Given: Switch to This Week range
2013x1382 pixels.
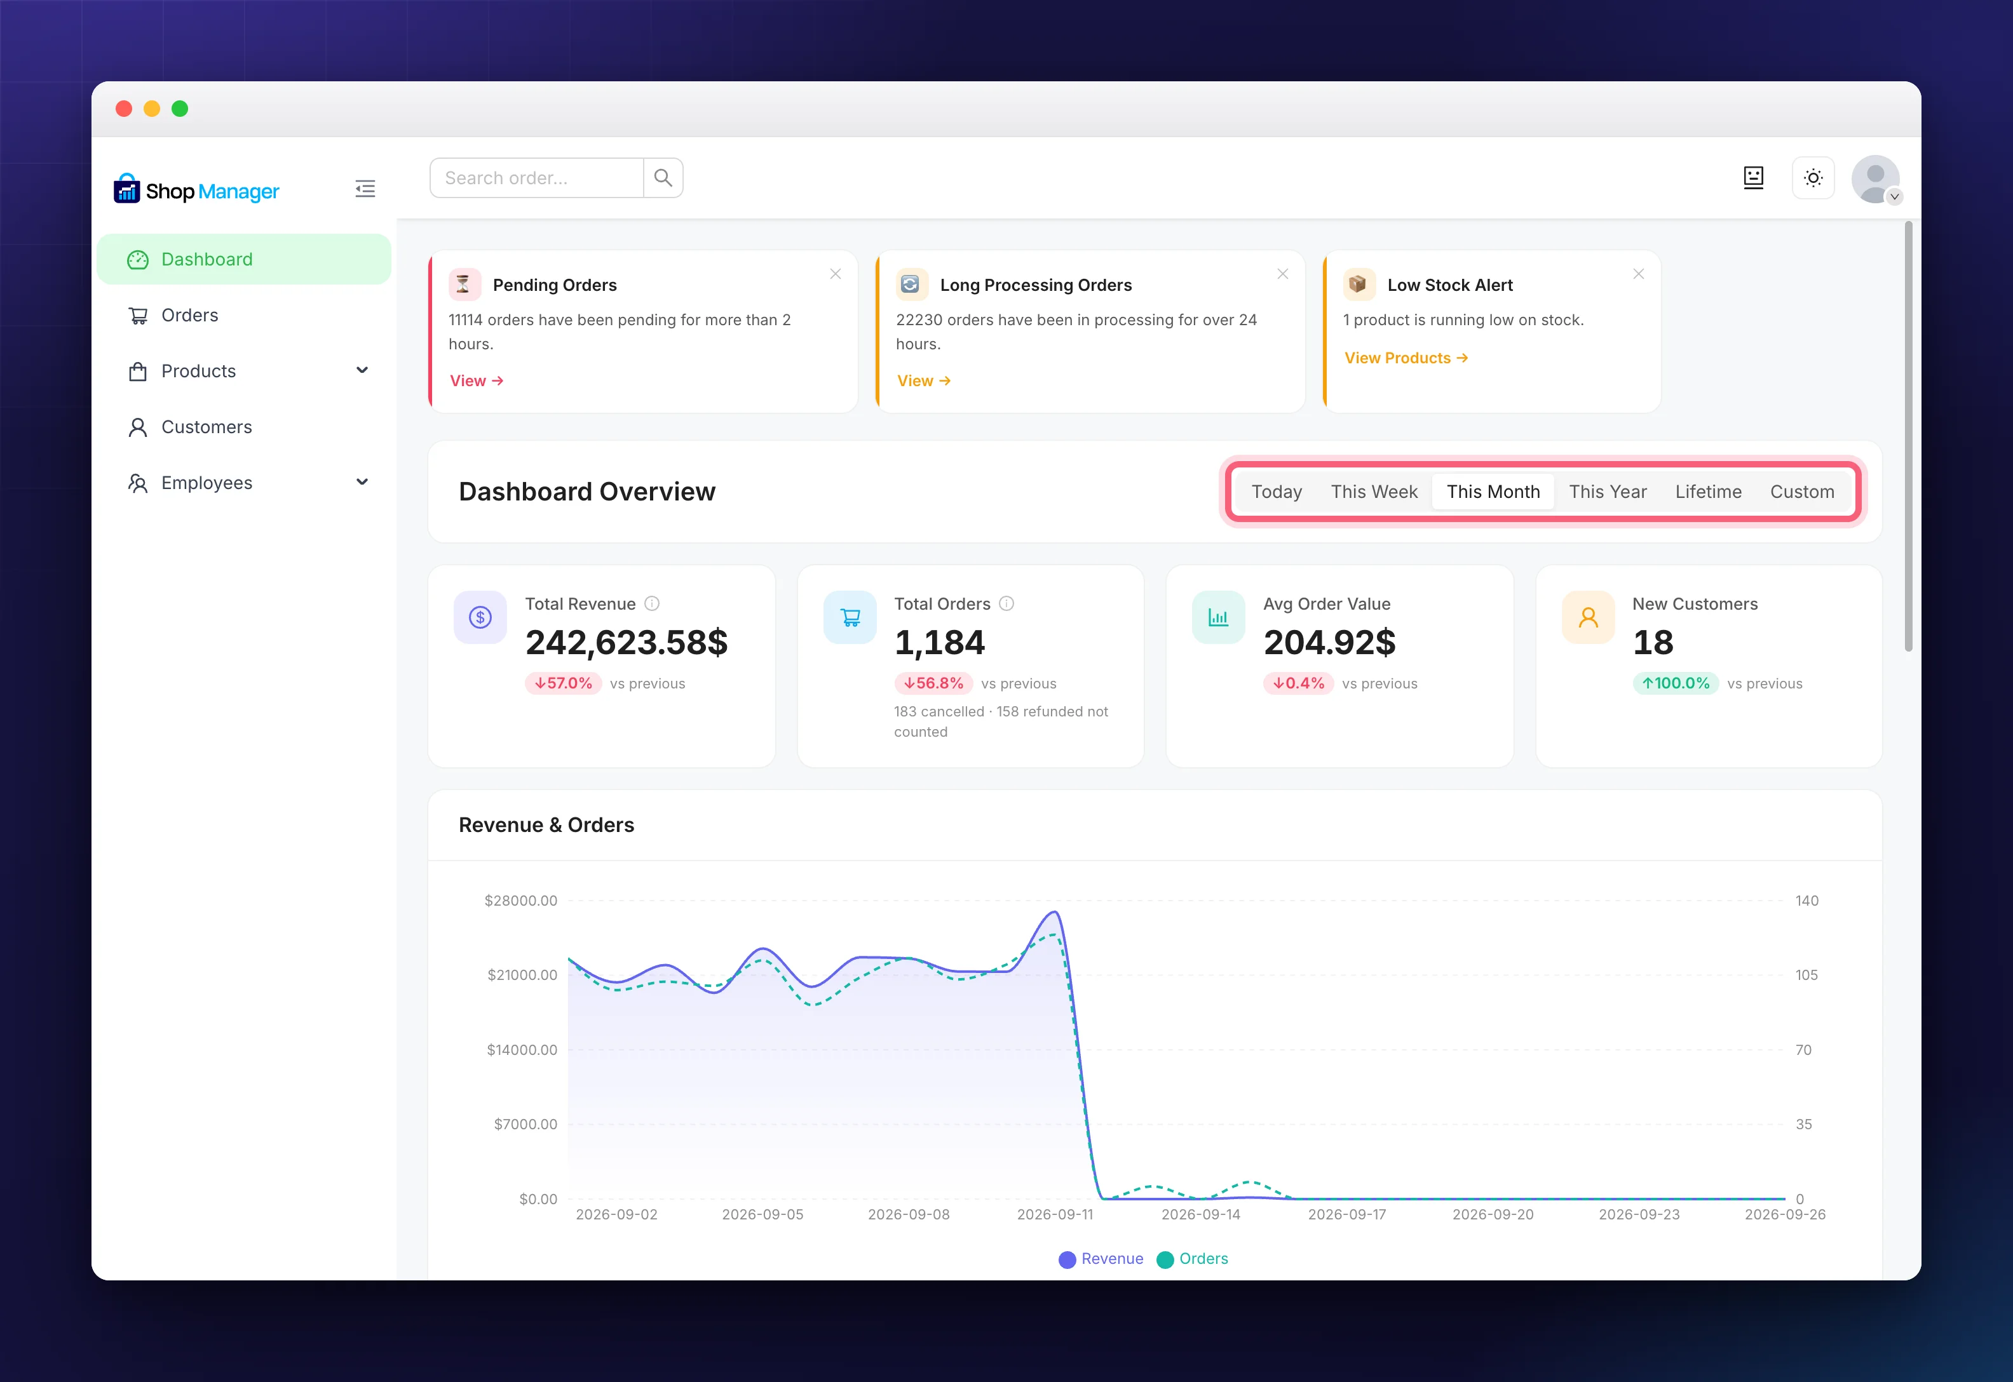Looking at the screenshot, I should pyautogui.click(x=1374, y=492).
